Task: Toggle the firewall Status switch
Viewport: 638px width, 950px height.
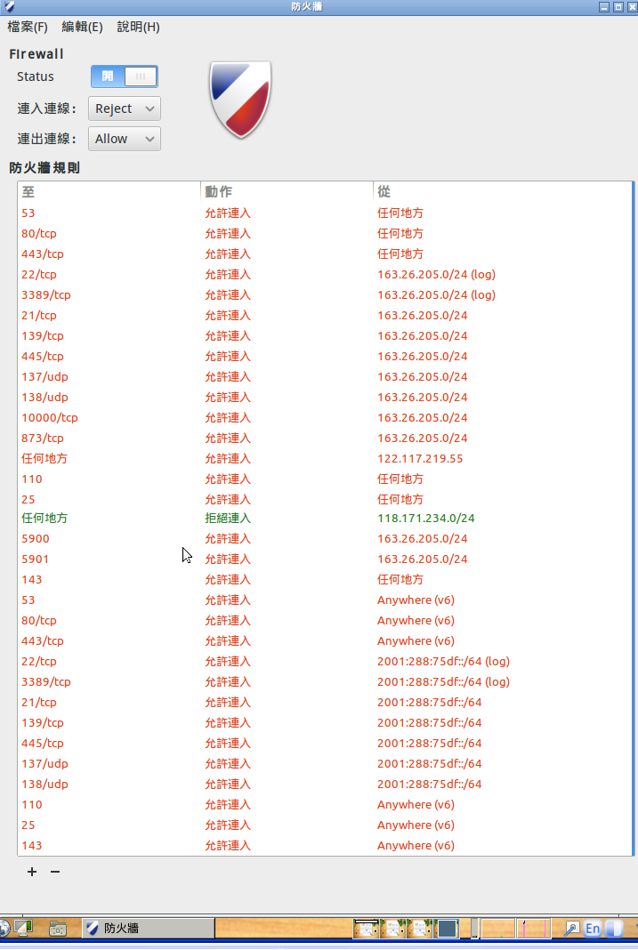Action: (x=124, y=76)
